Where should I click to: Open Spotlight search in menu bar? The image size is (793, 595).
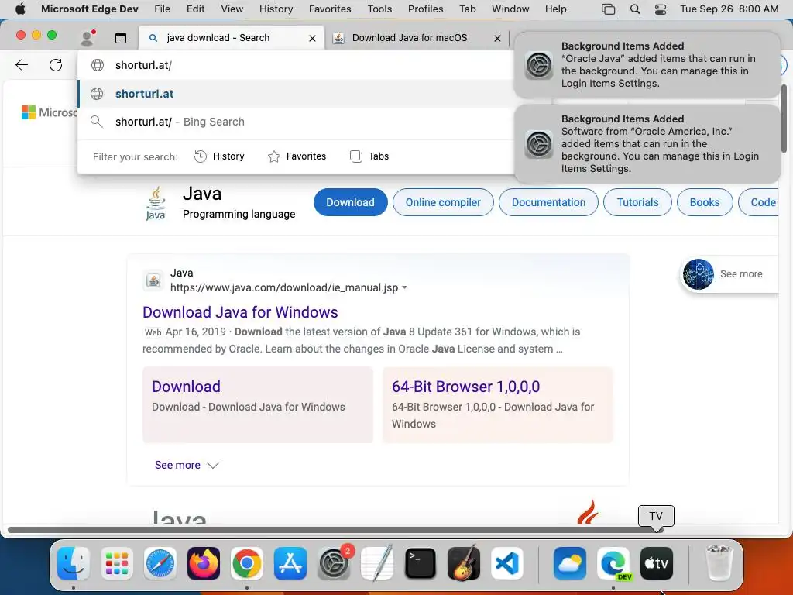pos(635,9)
